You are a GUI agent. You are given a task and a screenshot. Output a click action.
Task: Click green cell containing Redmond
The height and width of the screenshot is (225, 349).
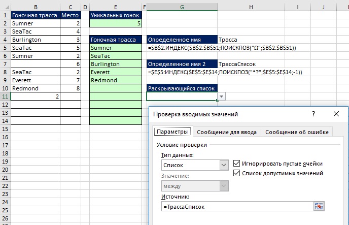[x=116, y=80]
